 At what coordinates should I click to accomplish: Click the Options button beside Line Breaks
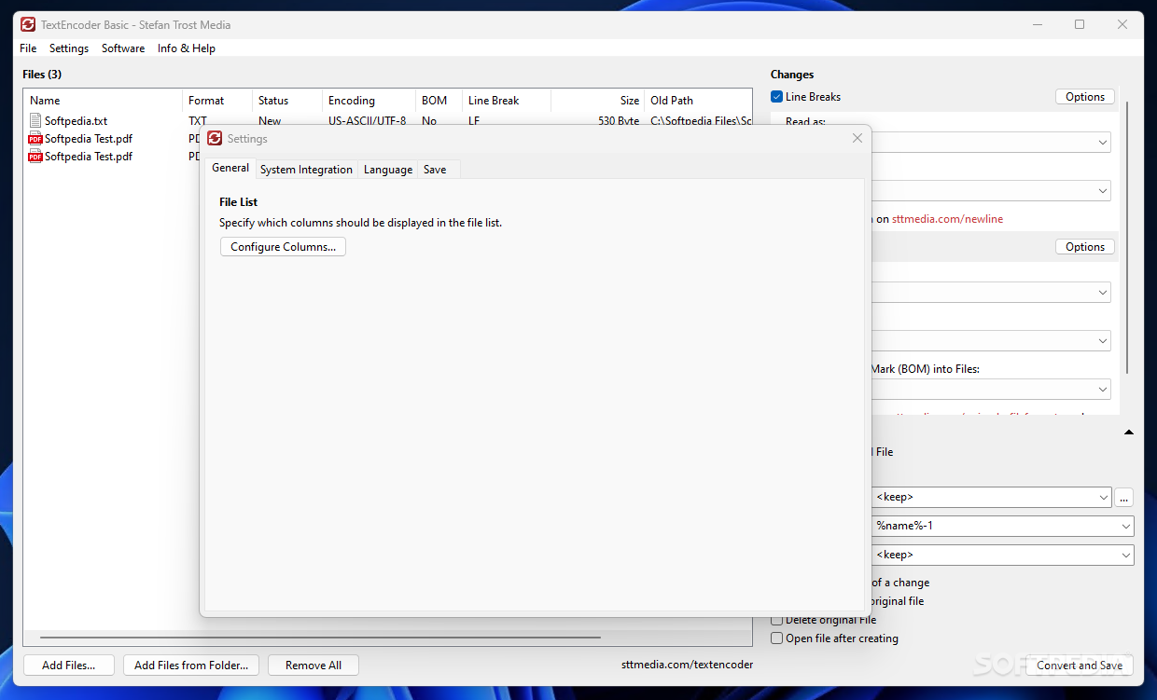(x=1085, y=97)
